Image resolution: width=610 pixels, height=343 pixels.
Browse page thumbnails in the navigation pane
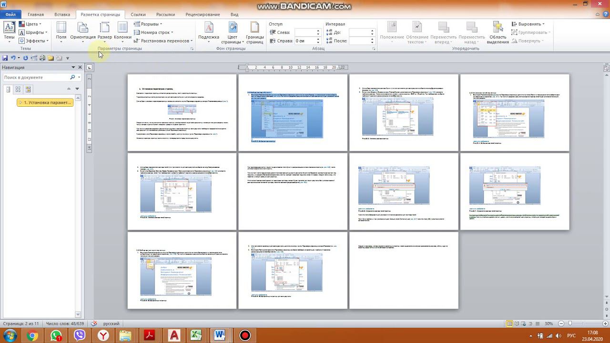coord(18,89)
